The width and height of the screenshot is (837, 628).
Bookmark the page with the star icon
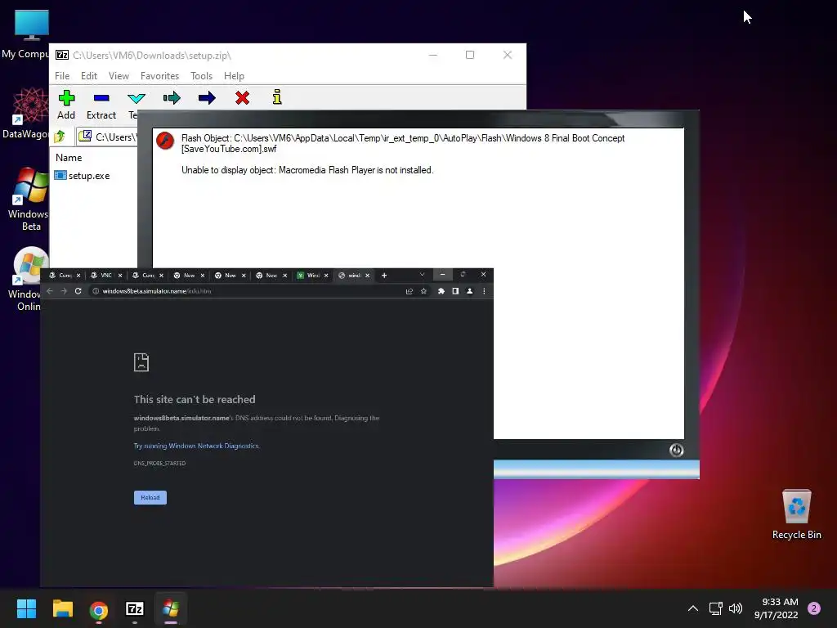click(424, 291)
